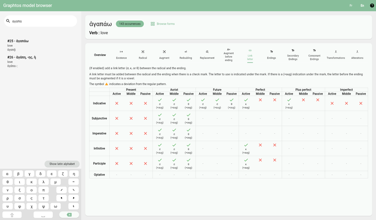Tap the φ key

tap(19, 206)
